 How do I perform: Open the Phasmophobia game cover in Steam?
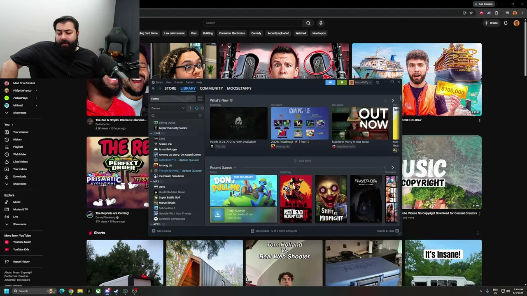click(x=366, y=199)
